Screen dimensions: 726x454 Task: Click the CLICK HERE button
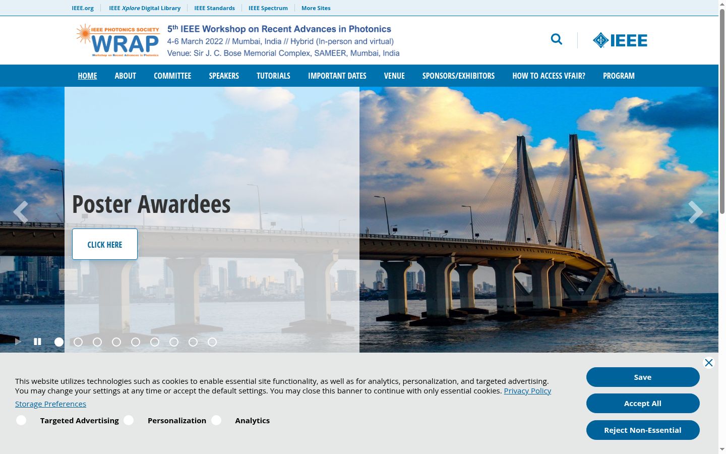(105, 244)
